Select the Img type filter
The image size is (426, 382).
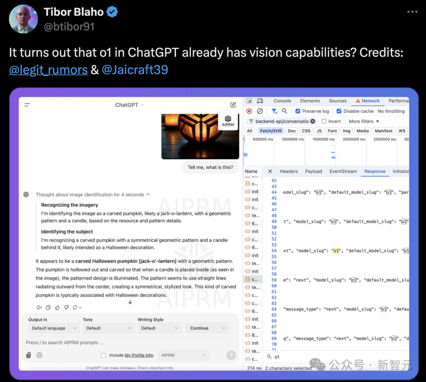pos(346,131)
